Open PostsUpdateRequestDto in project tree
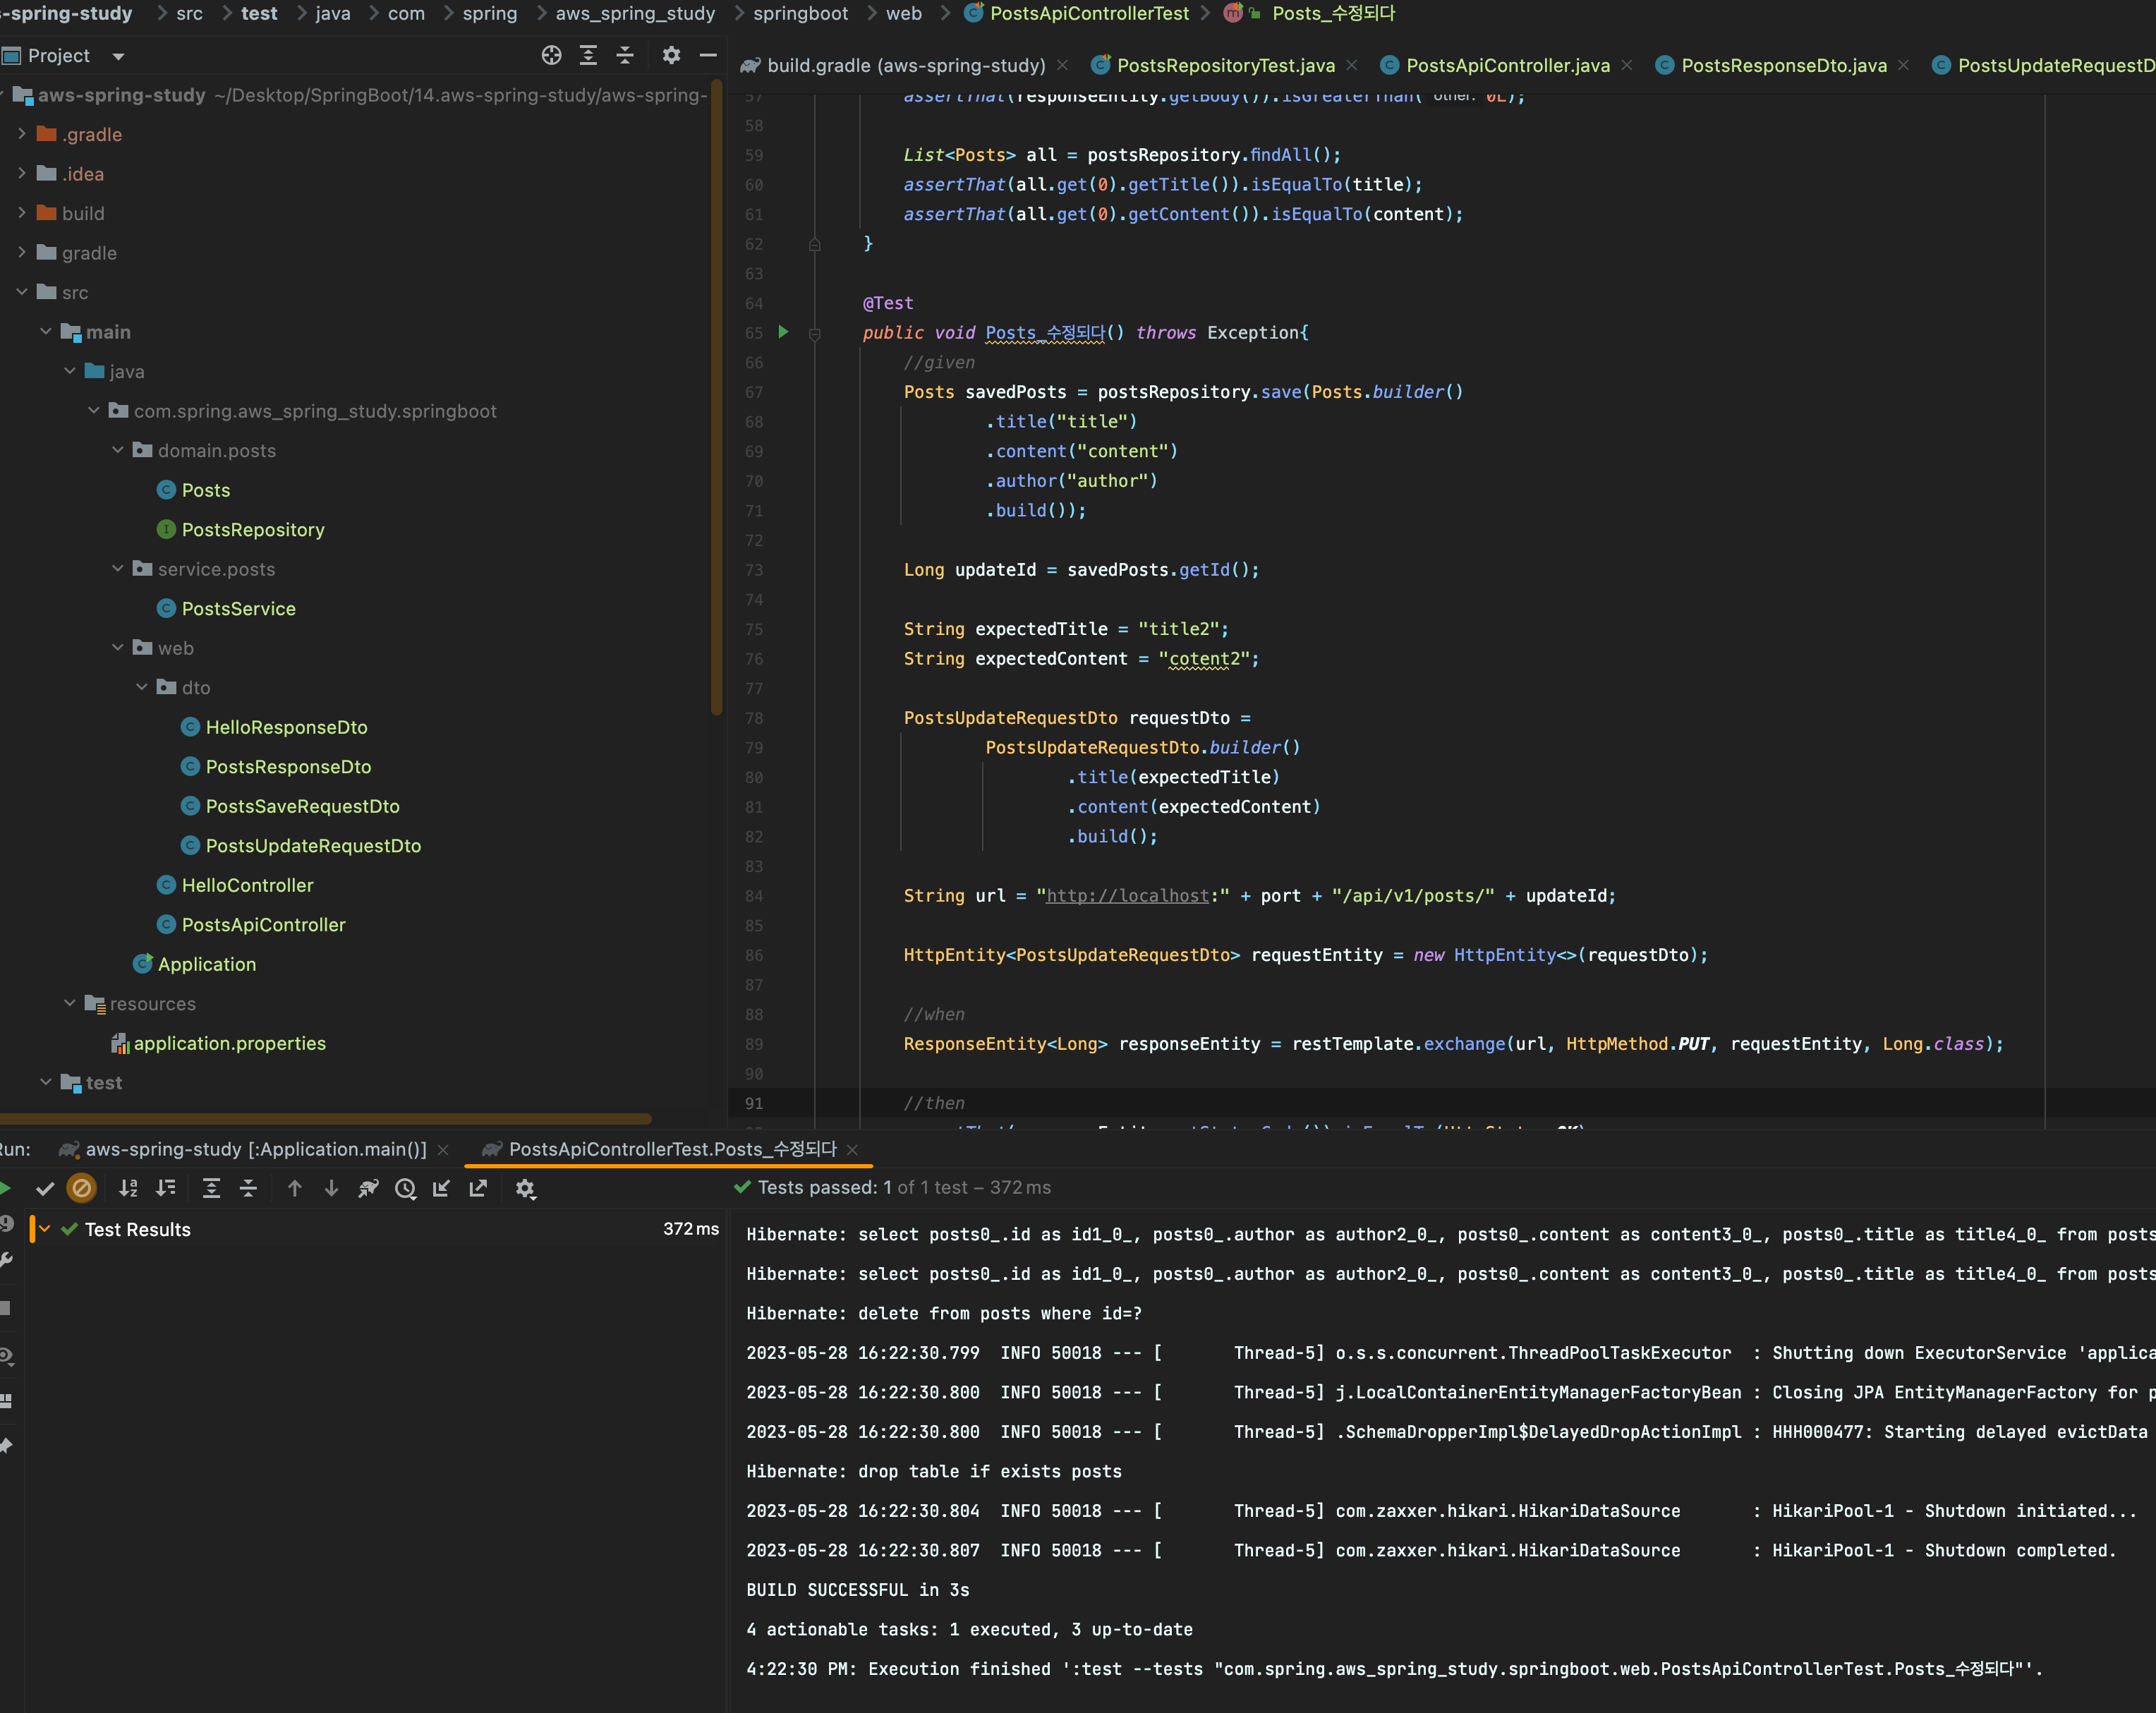 coord(313,846)
